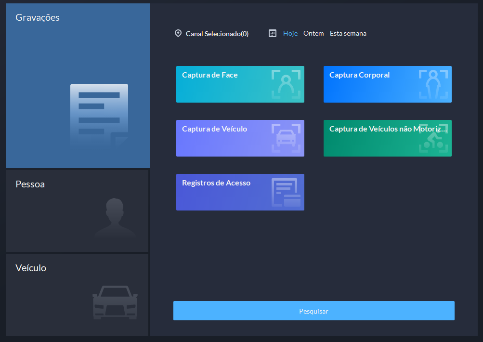Open Canal Selecionado(0) channel selector
483x342 pixels.
pos(217,34)
